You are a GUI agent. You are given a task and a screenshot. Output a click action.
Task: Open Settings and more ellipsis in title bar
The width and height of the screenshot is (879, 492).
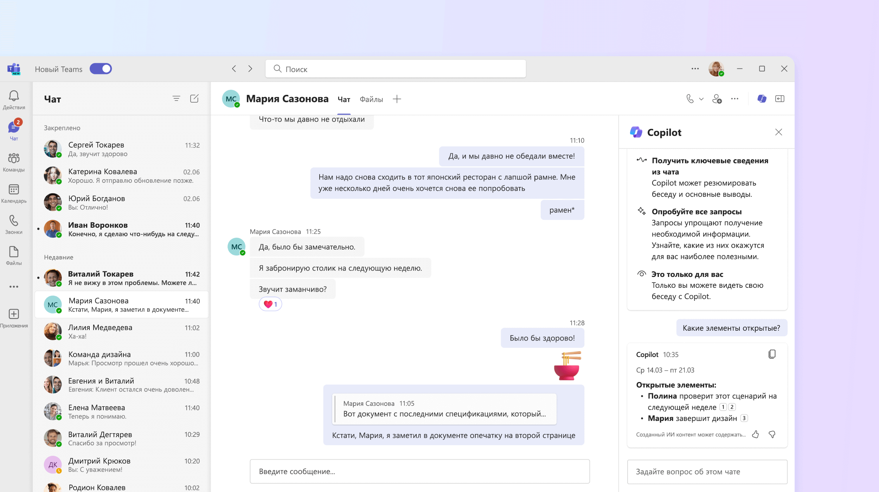pos(695,69)
